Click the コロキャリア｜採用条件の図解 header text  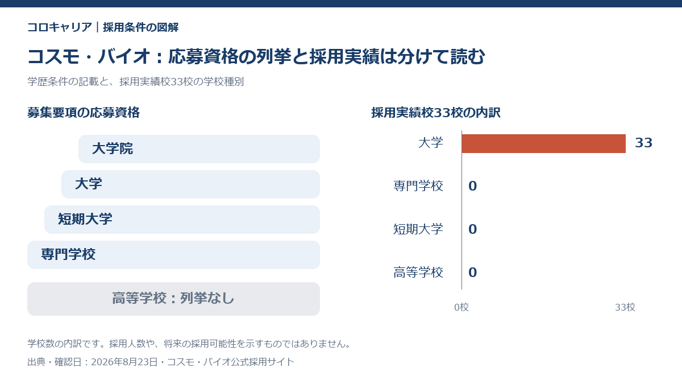pos(103,27)
